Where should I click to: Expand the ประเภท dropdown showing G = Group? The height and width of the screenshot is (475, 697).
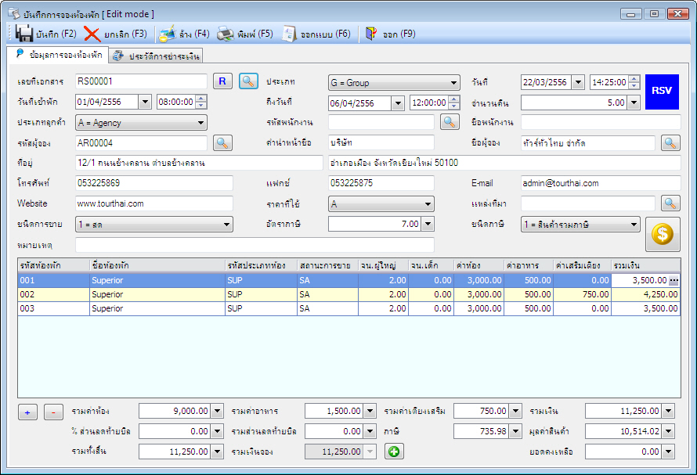453,83
